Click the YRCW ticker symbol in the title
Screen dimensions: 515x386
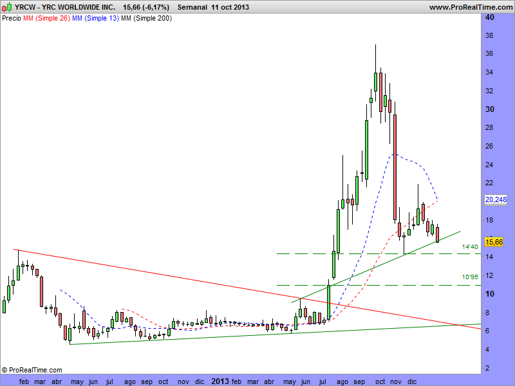coord(14,7)
